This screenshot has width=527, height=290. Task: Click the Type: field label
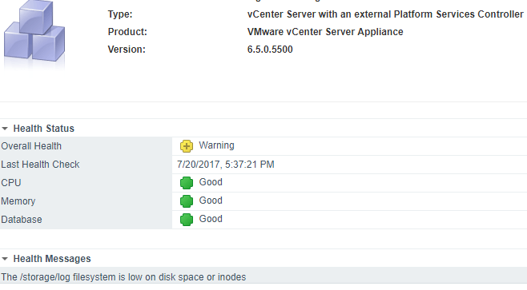[120, 14]
